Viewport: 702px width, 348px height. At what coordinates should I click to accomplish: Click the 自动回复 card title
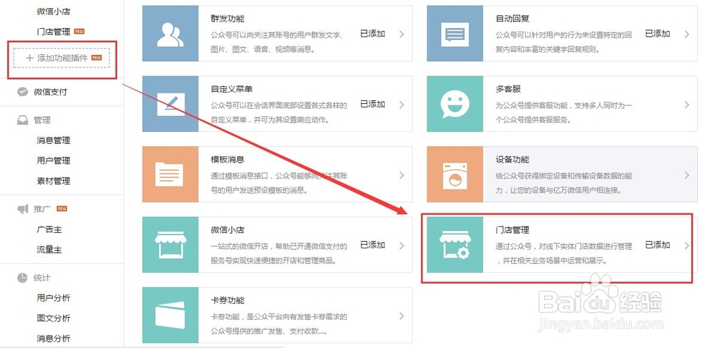[512, 19]
